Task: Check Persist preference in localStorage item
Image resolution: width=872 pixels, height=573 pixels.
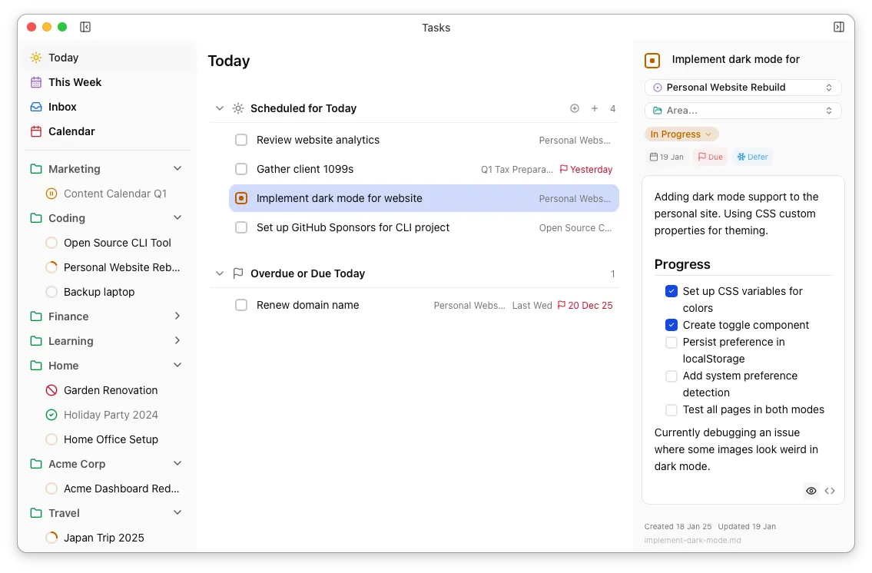Action: click(x=671, y=343)
